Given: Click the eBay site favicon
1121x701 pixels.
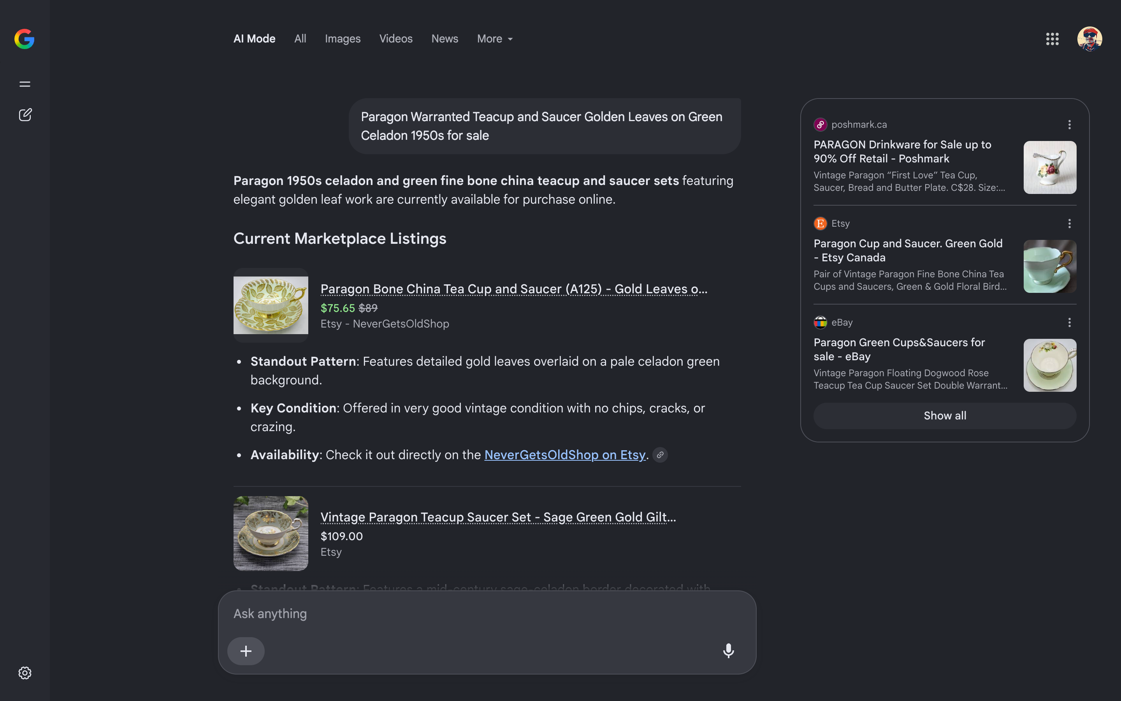Looking at the screenshot, I should coord(821,322).
